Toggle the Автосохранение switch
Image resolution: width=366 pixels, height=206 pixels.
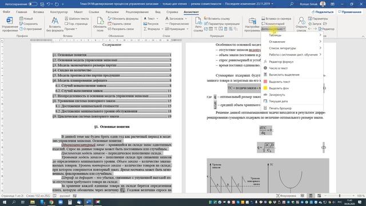point(33,4)
